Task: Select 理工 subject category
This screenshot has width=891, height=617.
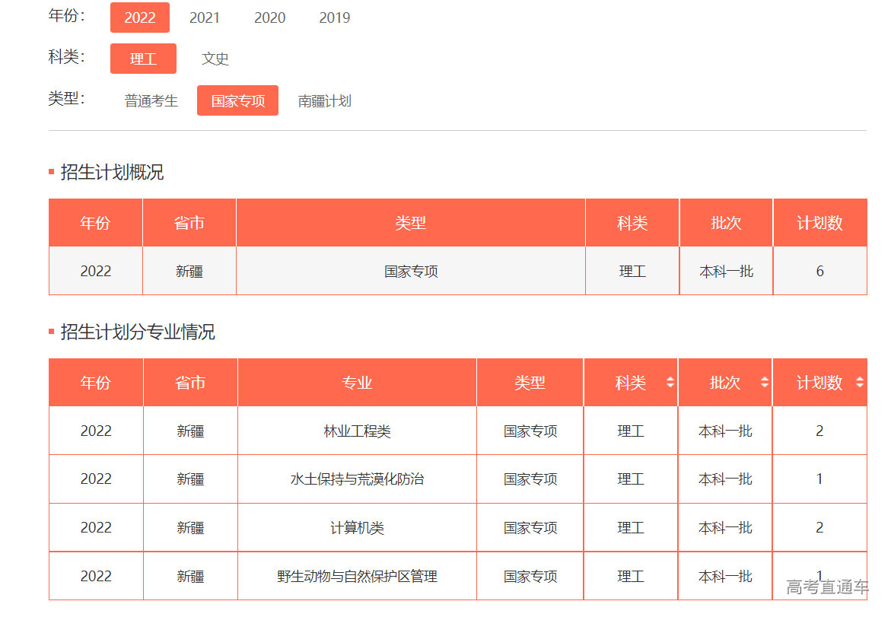Action: [143, 59]
